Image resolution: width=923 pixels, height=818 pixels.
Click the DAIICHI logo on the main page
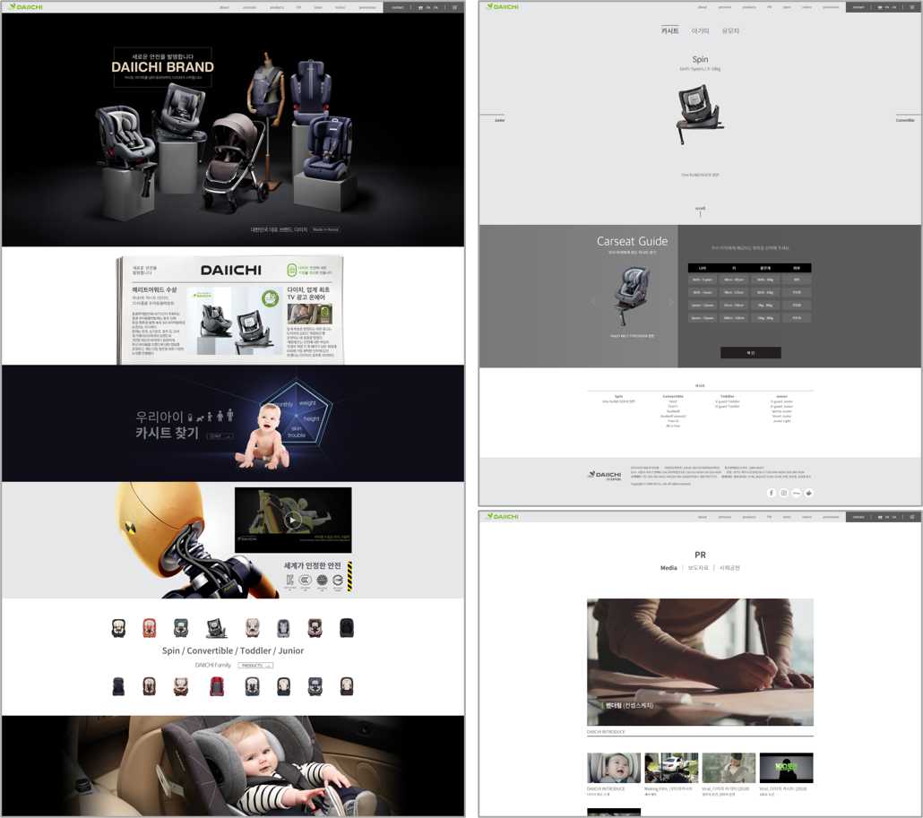pos(27,7)
